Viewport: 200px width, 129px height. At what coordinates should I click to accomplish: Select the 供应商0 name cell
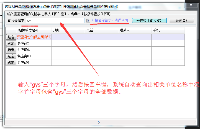point(34,62)
